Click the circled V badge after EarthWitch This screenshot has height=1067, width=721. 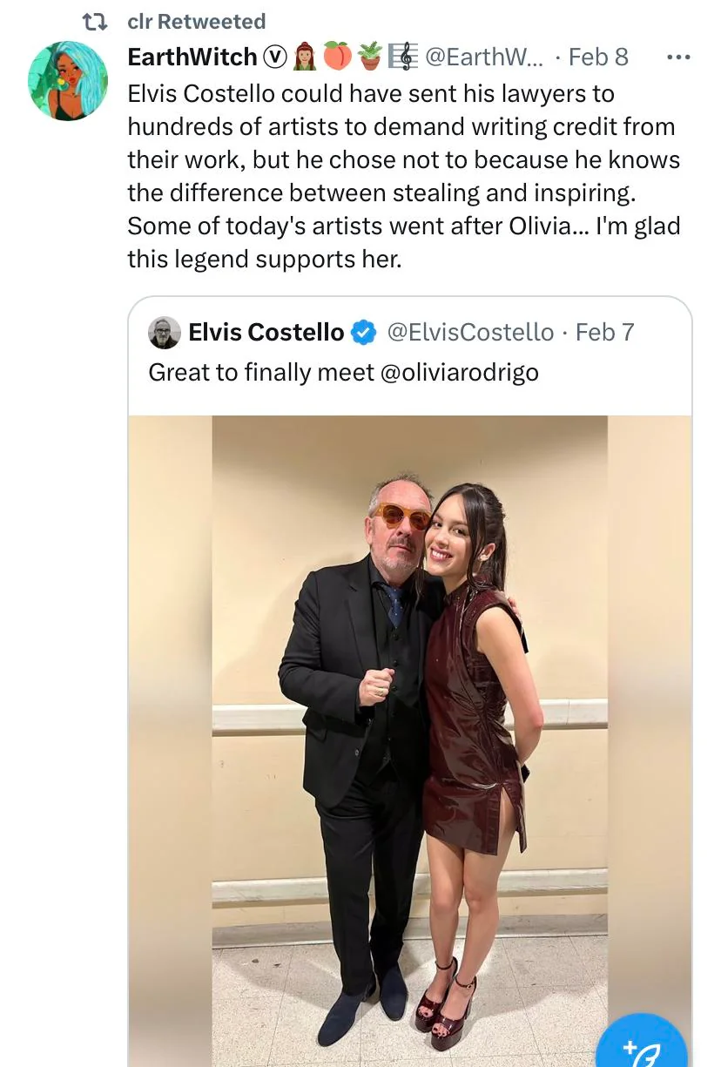click(275, 57)
